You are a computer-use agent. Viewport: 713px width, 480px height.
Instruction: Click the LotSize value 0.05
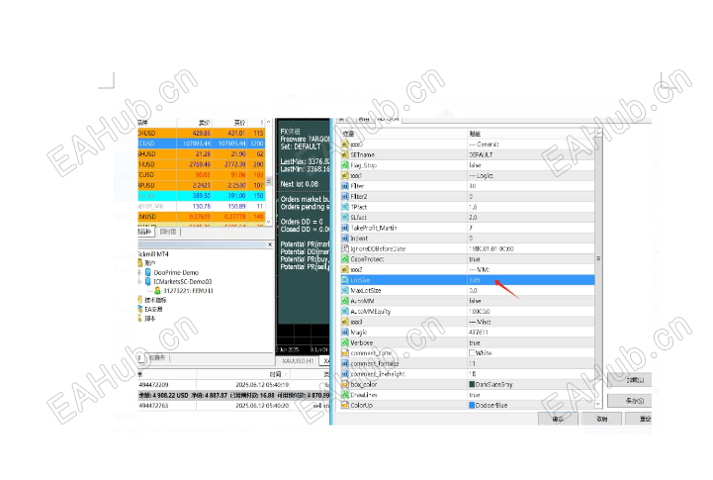pos(475,280)
